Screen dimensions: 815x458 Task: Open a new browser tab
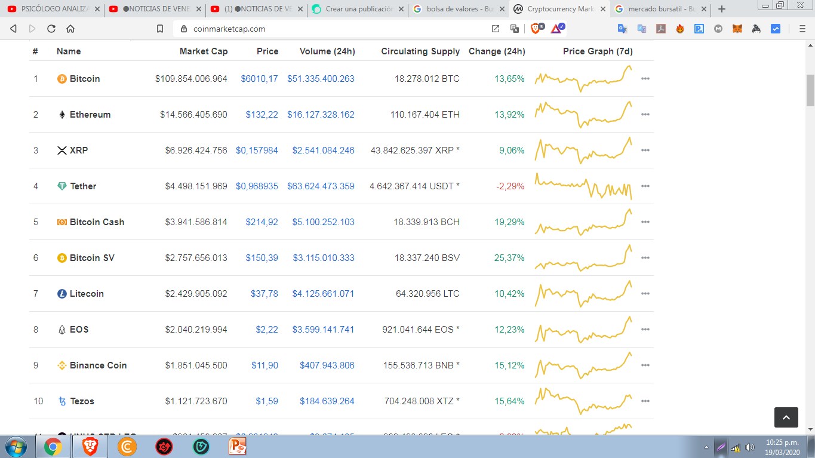pos(722,9)
